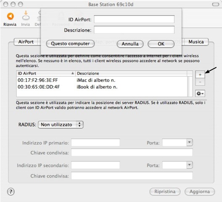Click the ID AirPort text field

(x=134, y=19)
